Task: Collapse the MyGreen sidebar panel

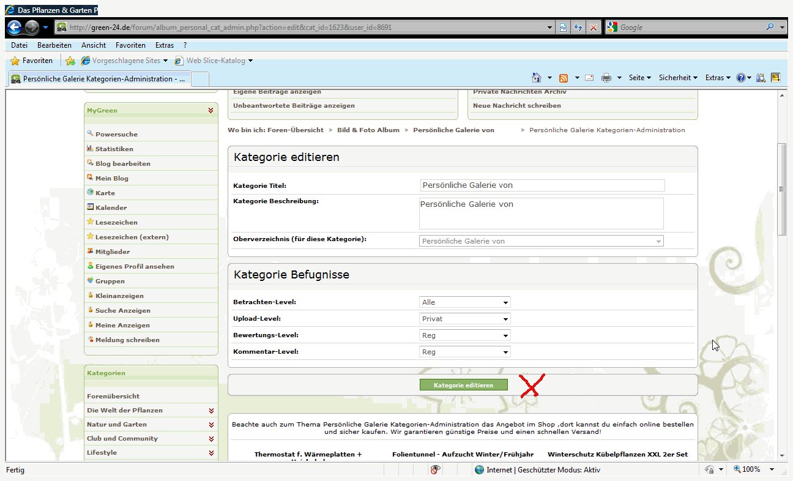Action: [211, 111]
